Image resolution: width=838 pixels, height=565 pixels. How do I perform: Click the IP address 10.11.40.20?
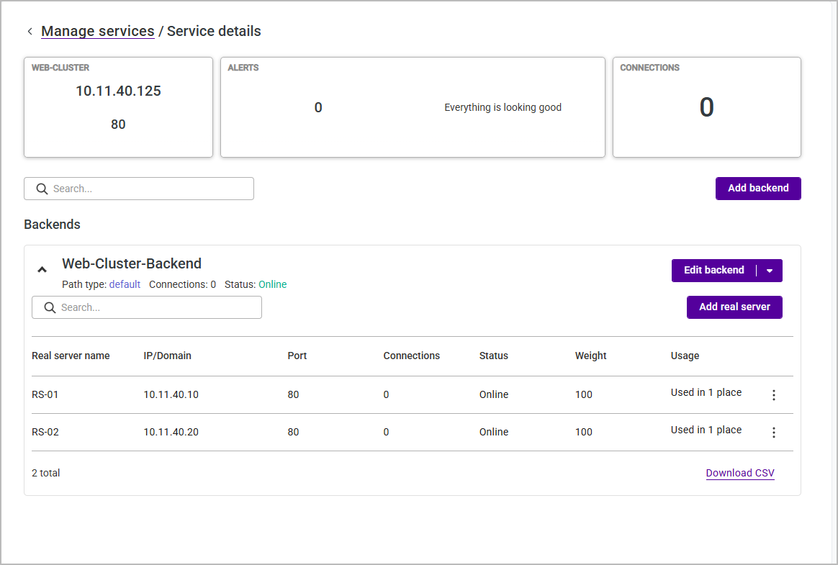point(171,433)
